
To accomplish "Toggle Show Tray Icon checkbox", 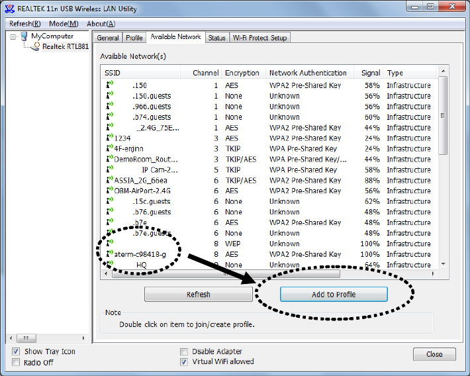I will [x=16, y=352].
